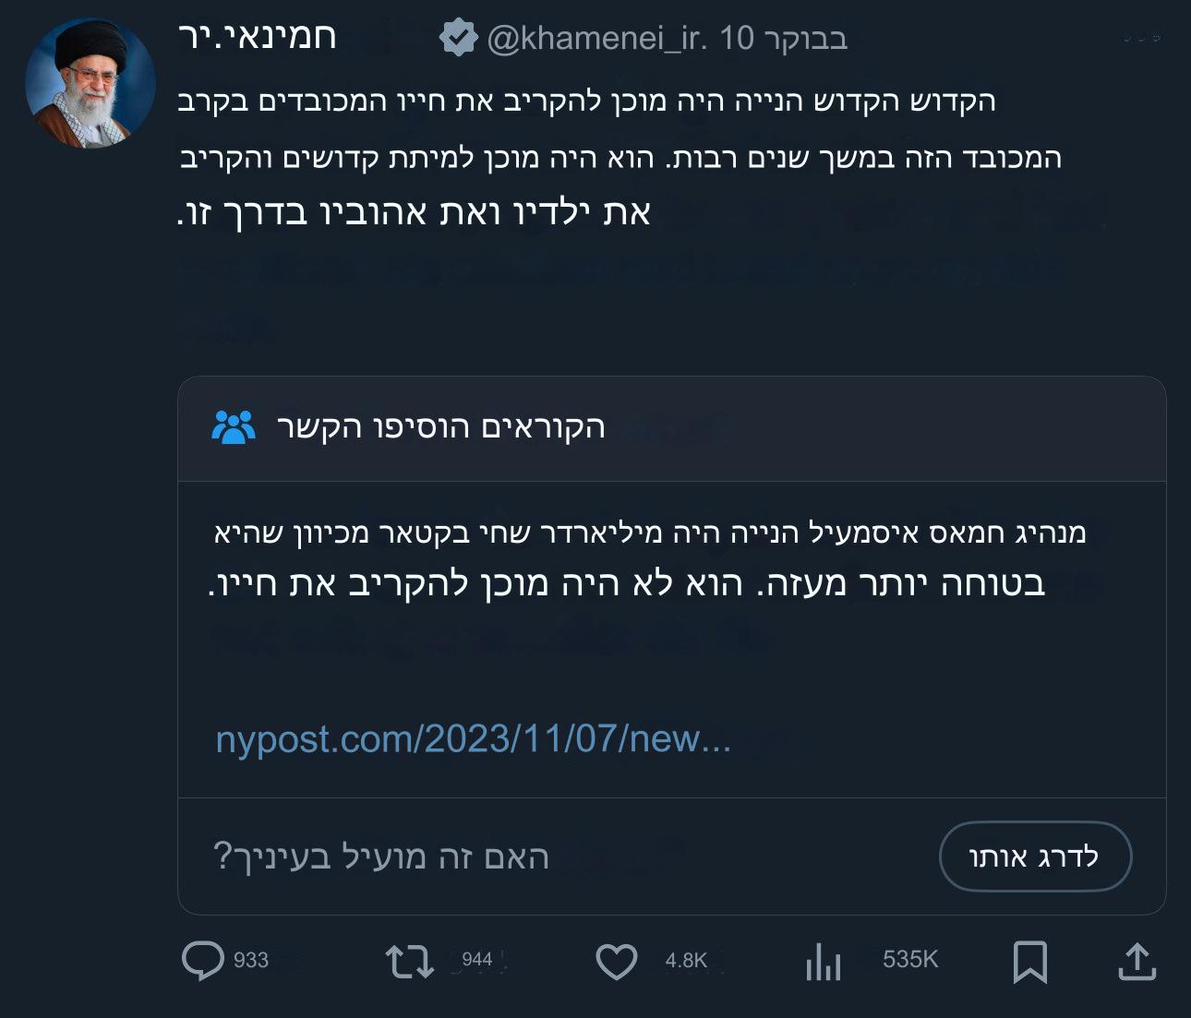Click the 944 reposts count

tap(476, 960)
